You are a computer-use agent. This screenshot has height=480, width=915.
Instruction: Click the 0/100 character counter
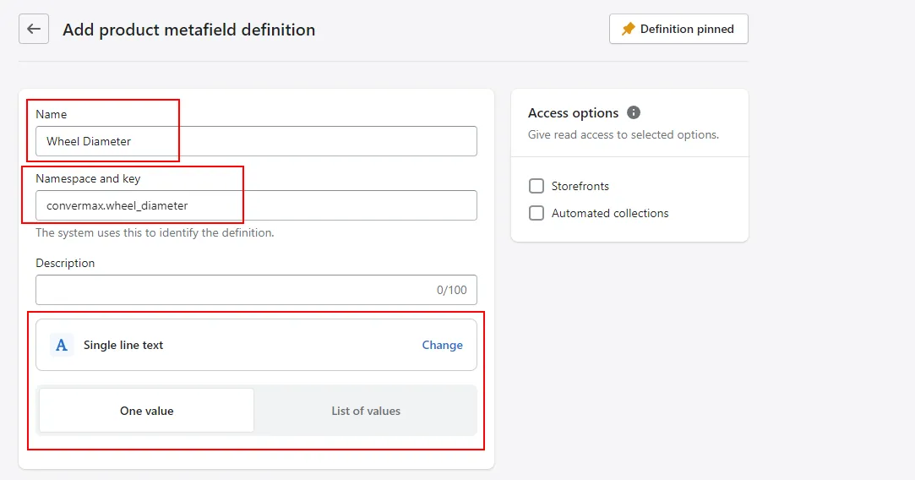tap(452, 290)
